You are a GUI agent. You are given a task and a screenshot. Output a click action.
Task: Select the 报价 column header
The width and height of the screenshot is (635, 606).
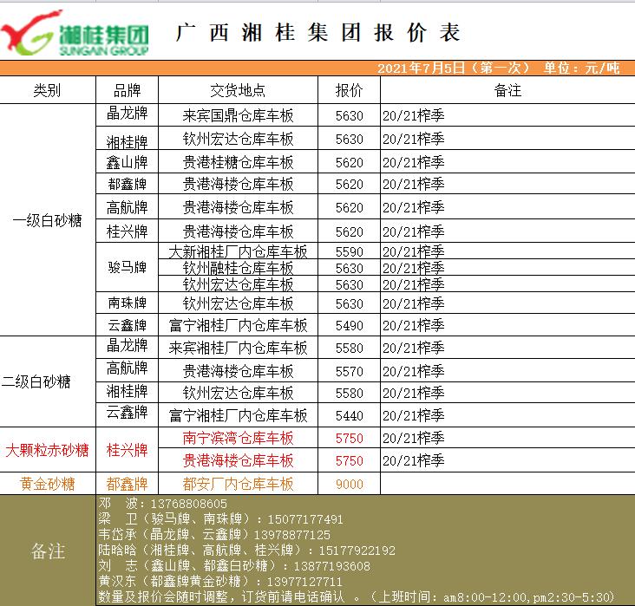349,91
